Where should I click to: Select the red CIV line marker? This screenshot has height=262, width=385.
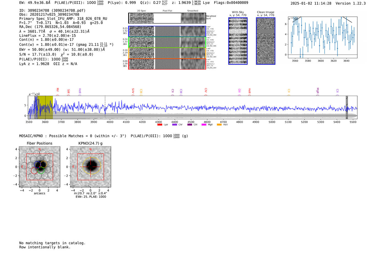coord(206,90)
